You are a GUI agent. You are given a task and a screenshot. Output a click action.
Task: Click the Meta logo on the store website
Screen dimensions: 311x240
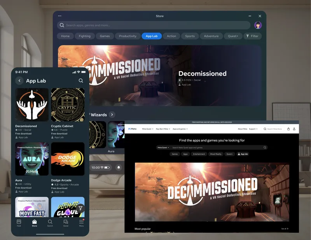(x=132, y=129)
